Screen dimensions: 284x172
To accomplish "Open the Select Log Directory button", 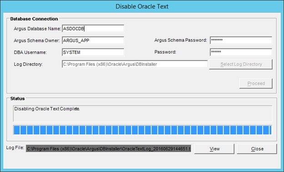I will click(241, 64).
